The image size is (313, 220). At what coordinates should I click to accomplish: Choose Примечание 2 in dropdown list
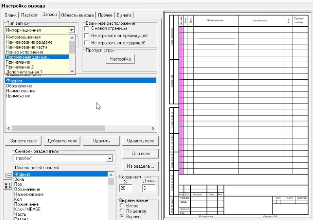point(37,67)
